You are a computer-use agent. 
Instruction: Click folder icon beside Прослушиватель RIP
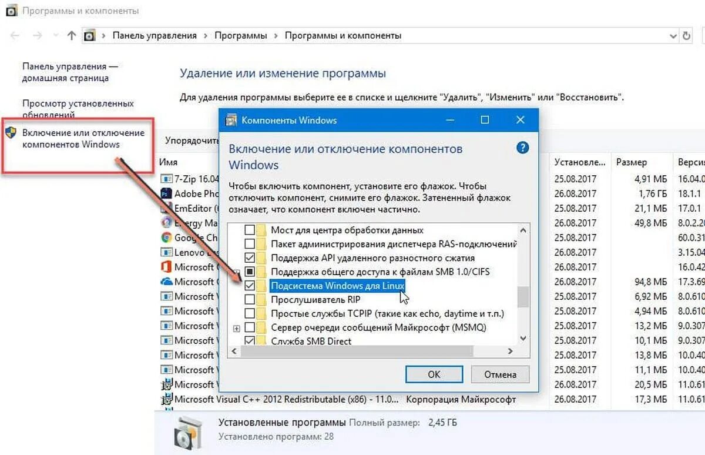click(x=260, y=299)
